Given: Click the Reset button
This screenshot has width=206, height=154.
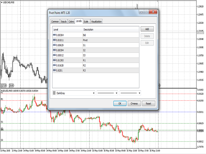Looking at the screenshot, I should (x=148, y=104).
